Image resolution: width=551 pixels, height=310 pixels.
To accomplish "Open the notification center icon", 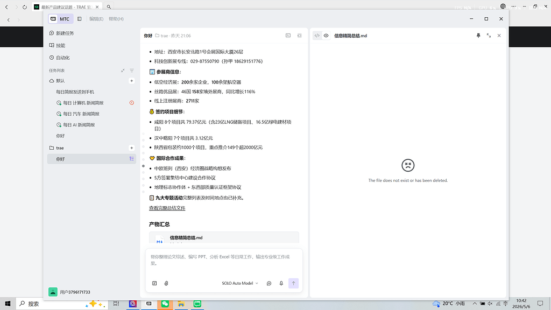I will [540, 304].
